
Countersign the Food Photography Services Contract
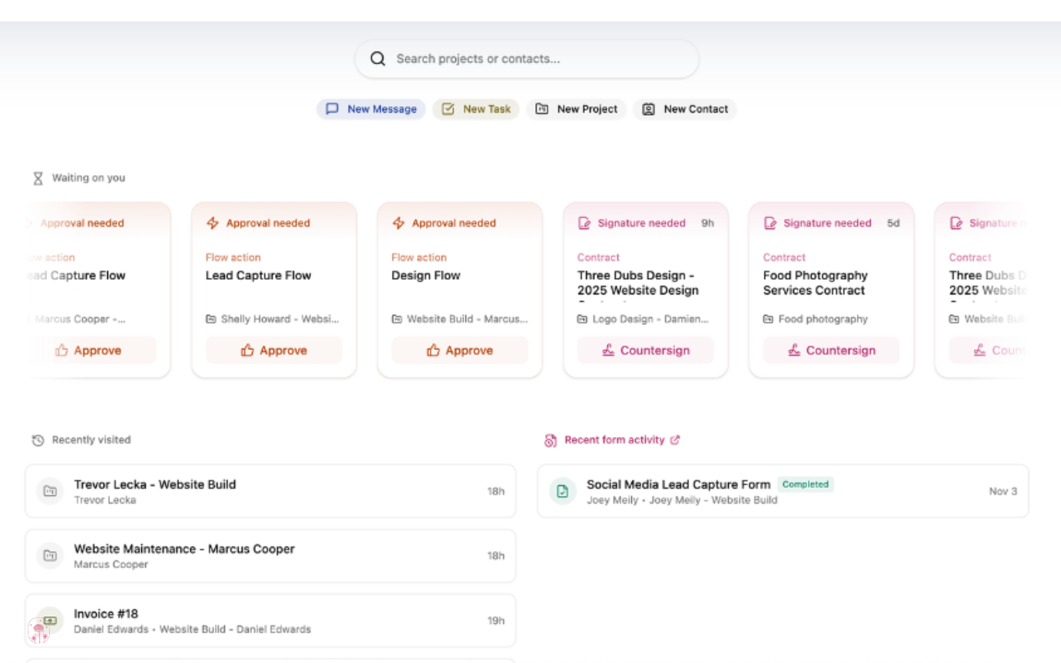(831, 350)
